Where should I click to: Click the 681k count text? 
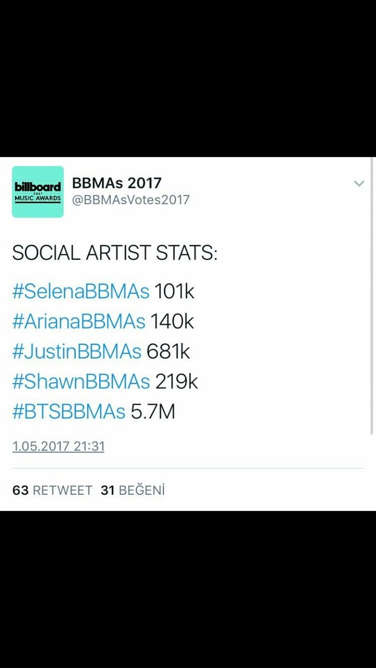pos(167,351)
